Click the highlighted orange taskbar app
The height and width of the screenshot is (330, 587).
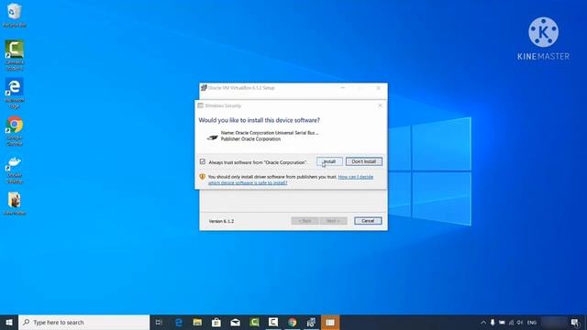point(330,322)
